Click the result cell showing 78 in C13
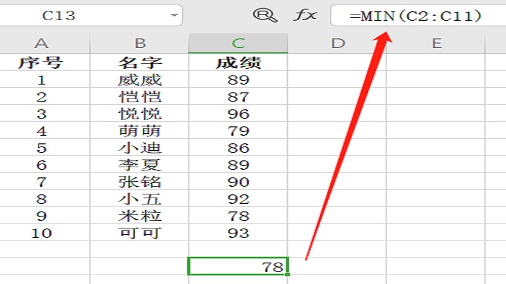 [238, 266]
